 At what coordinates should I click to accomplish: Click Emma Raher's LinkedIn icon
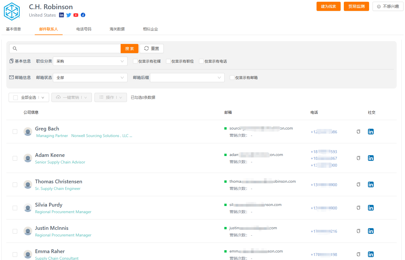tap(371, 254)
